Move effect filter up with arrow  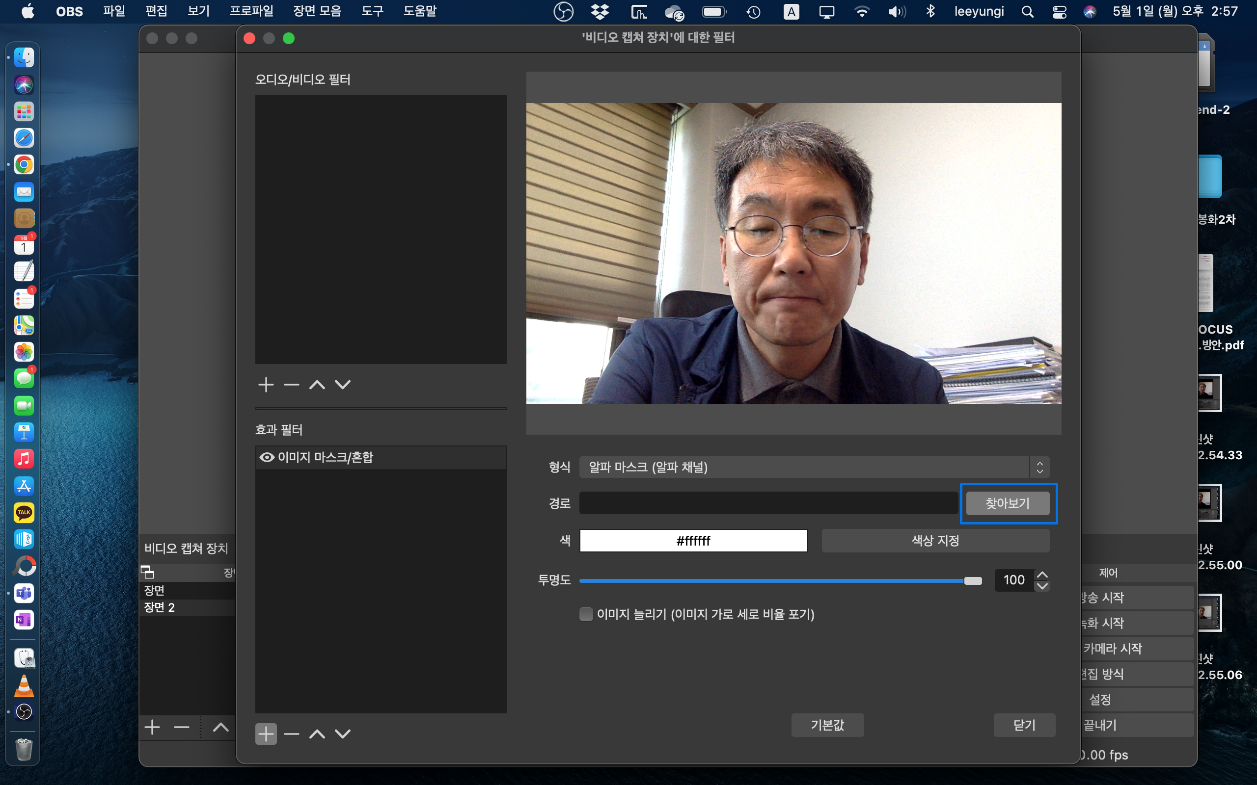point(317,733)
